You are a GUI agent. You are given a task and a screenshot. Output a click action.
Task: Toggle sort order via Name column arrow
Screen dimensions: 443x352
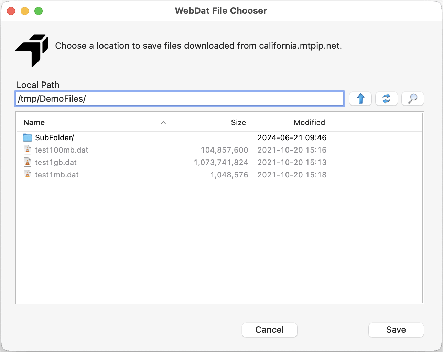pyautogui.click(x=163, y=123)
